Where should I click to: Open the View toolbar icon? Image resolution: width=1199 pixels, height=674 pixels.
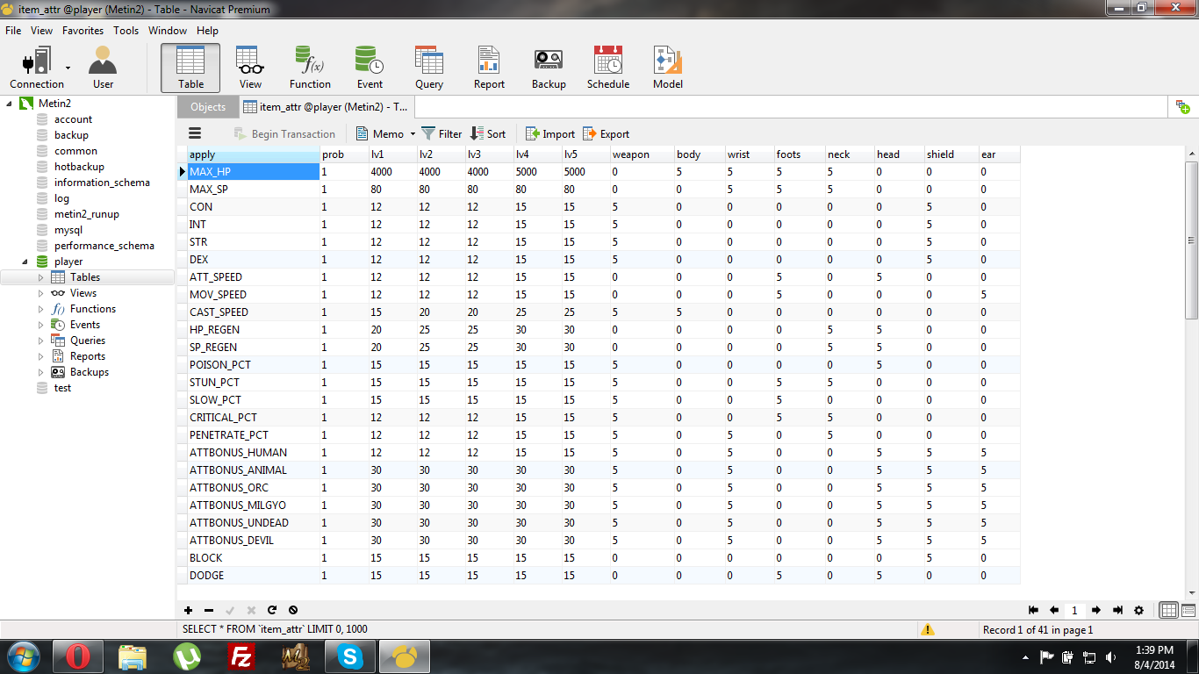(x=250, y=68)
